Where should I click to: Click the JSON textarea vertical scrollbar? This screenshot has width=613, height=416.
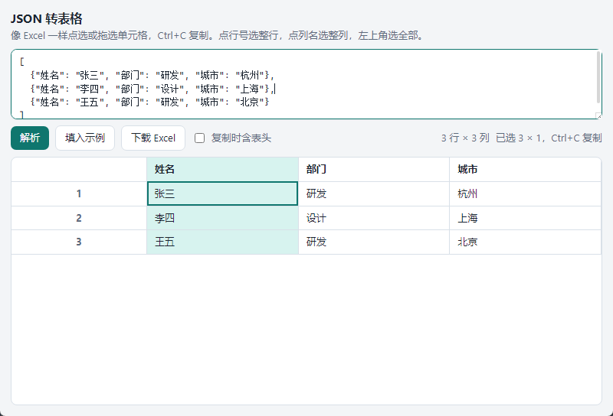point(598,77)
